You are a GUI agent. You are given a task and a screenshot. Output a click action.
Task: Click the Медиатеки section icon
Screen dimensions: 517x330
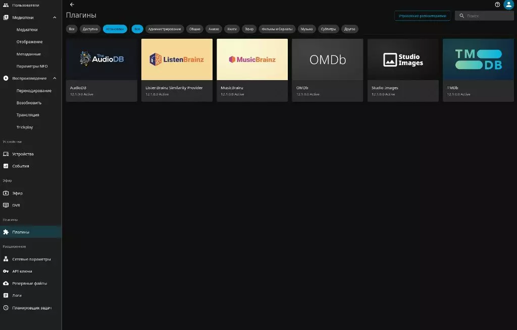6,18
